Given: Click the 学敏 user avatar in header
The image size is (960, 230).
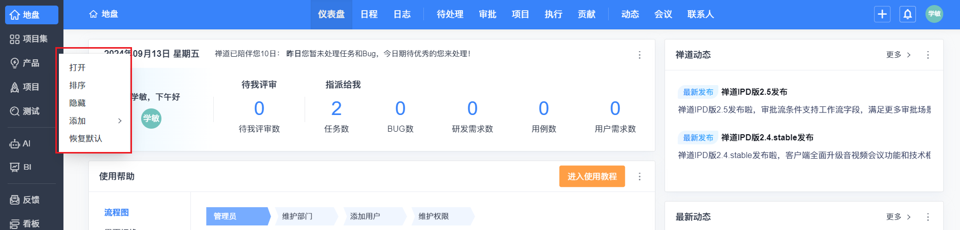Looking at the screenshot, I should (934, 14).
